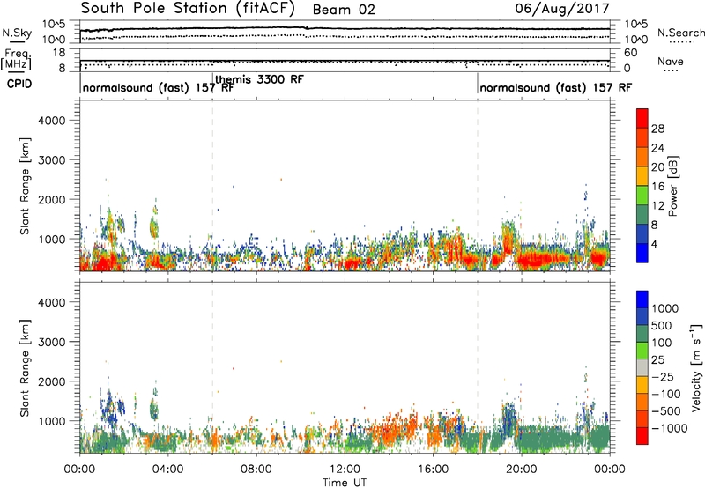Click the blue bottom of the power colorbar

[x=642, y=253]
